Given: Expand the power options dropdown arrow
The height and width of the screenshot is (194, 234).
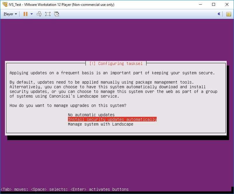Looking at the screenshot, I should point(32,14).
